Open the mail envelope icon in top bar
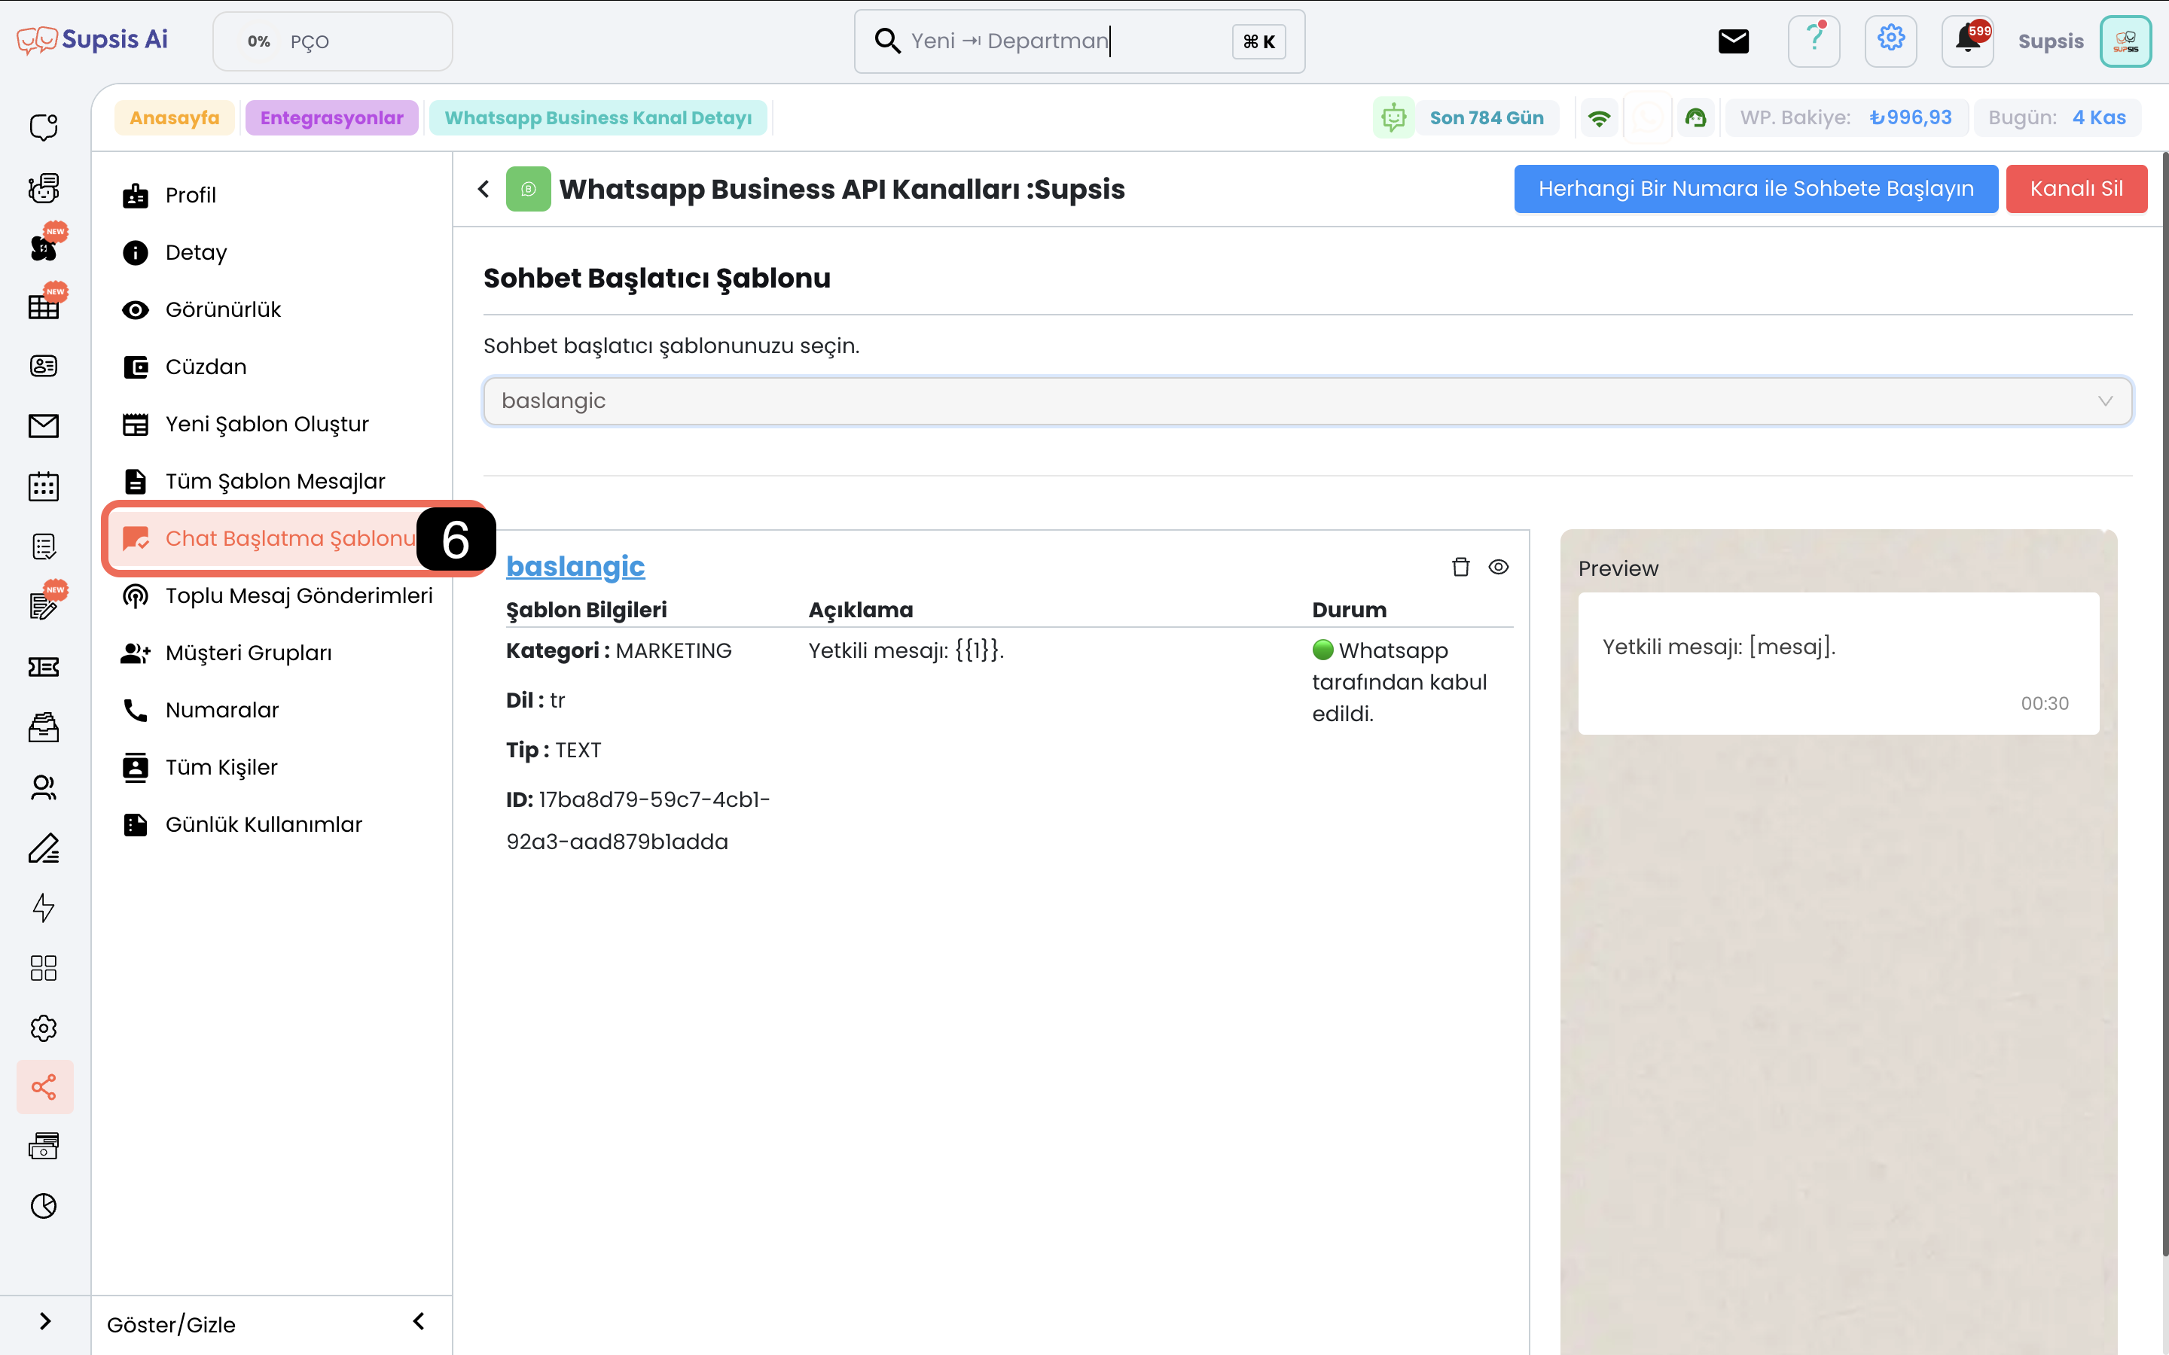The width and height of the screenshot is (2169, 1355). [1734, 41]
